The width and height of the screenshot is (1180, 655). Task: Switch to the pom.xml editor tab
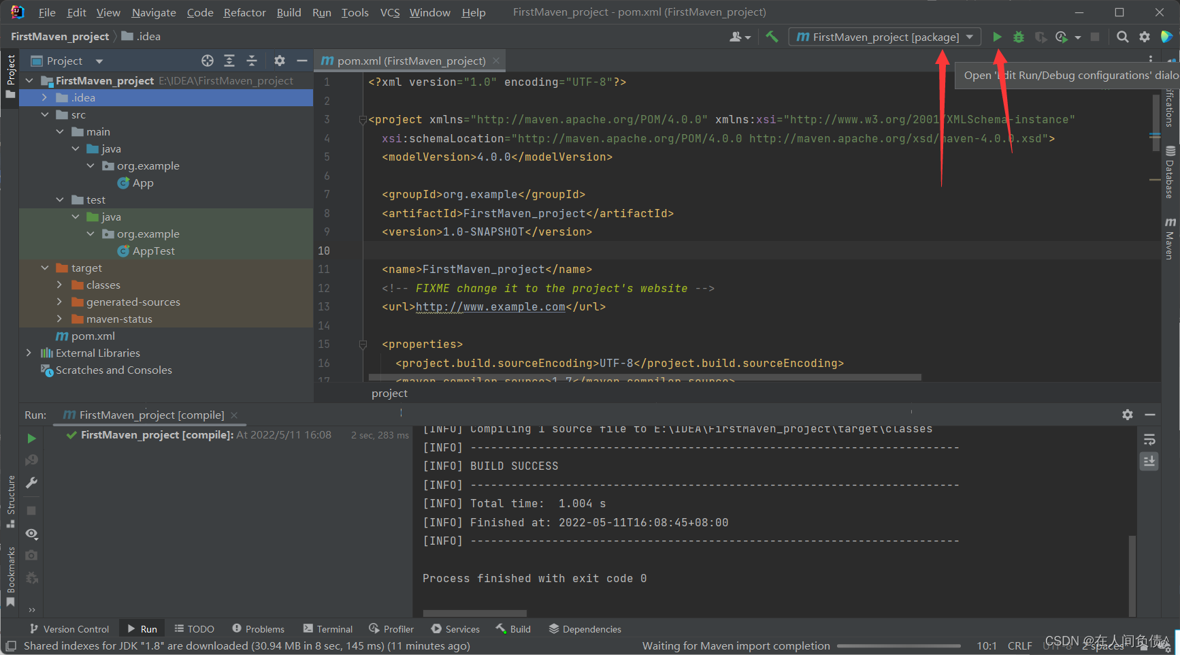(x=411, y=61)
